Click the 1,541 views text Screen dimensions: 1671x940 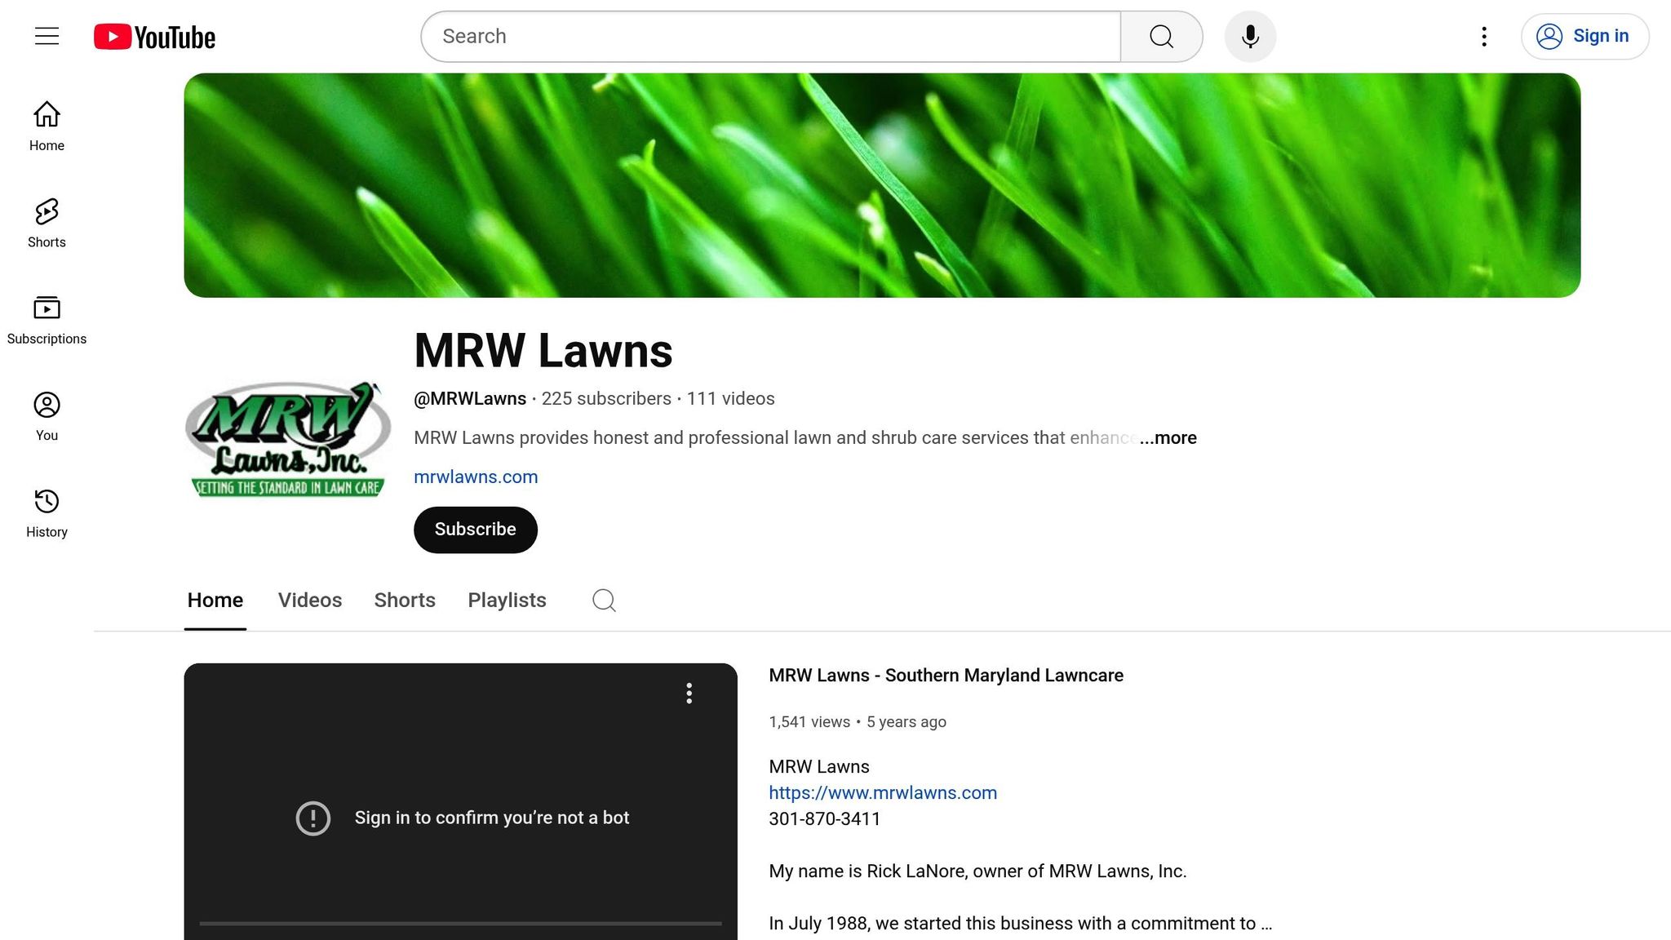pos(809,722)
